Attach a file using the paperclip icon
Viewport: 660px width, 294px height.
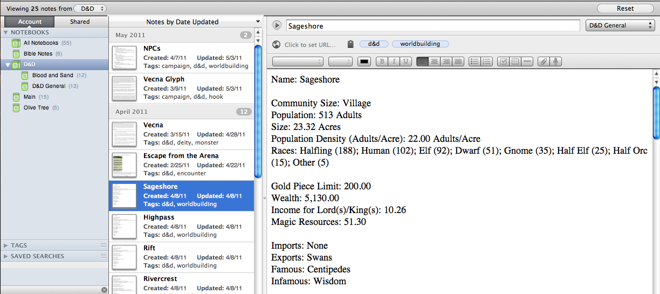tap(544, 61)
